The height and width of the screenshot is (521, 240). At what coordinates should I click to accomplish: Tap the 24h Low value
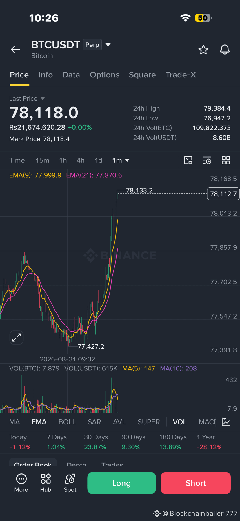point(217,118)
